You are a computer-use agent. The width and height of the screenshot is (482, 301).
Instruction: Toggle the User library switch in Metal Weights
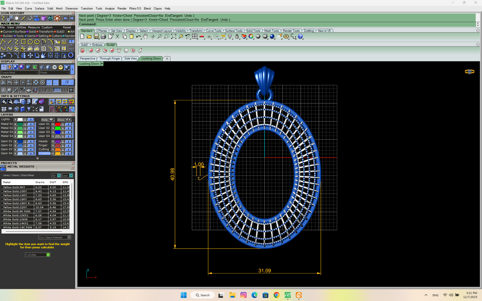71,176
